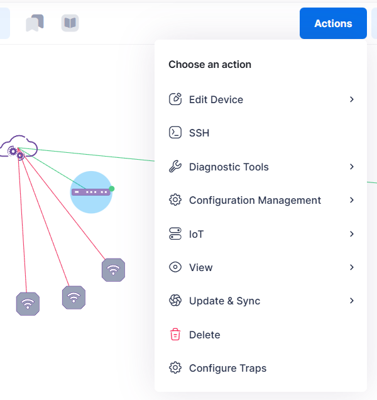Click the open book icon in toolbar
Screen dimensions: 377x400
70,24
